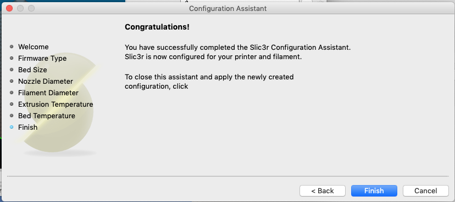Image resolution: width=455 pixels, height=202 pixels.
Task: Open the Extrusion Temperature step label
Action: [56, 105]
